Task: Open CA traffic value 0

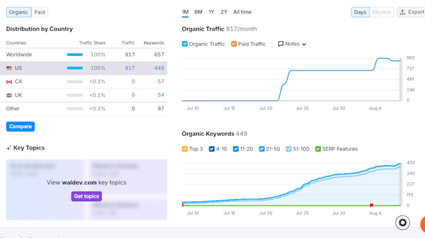Action: pyautogui.click(x=133, y=82)
